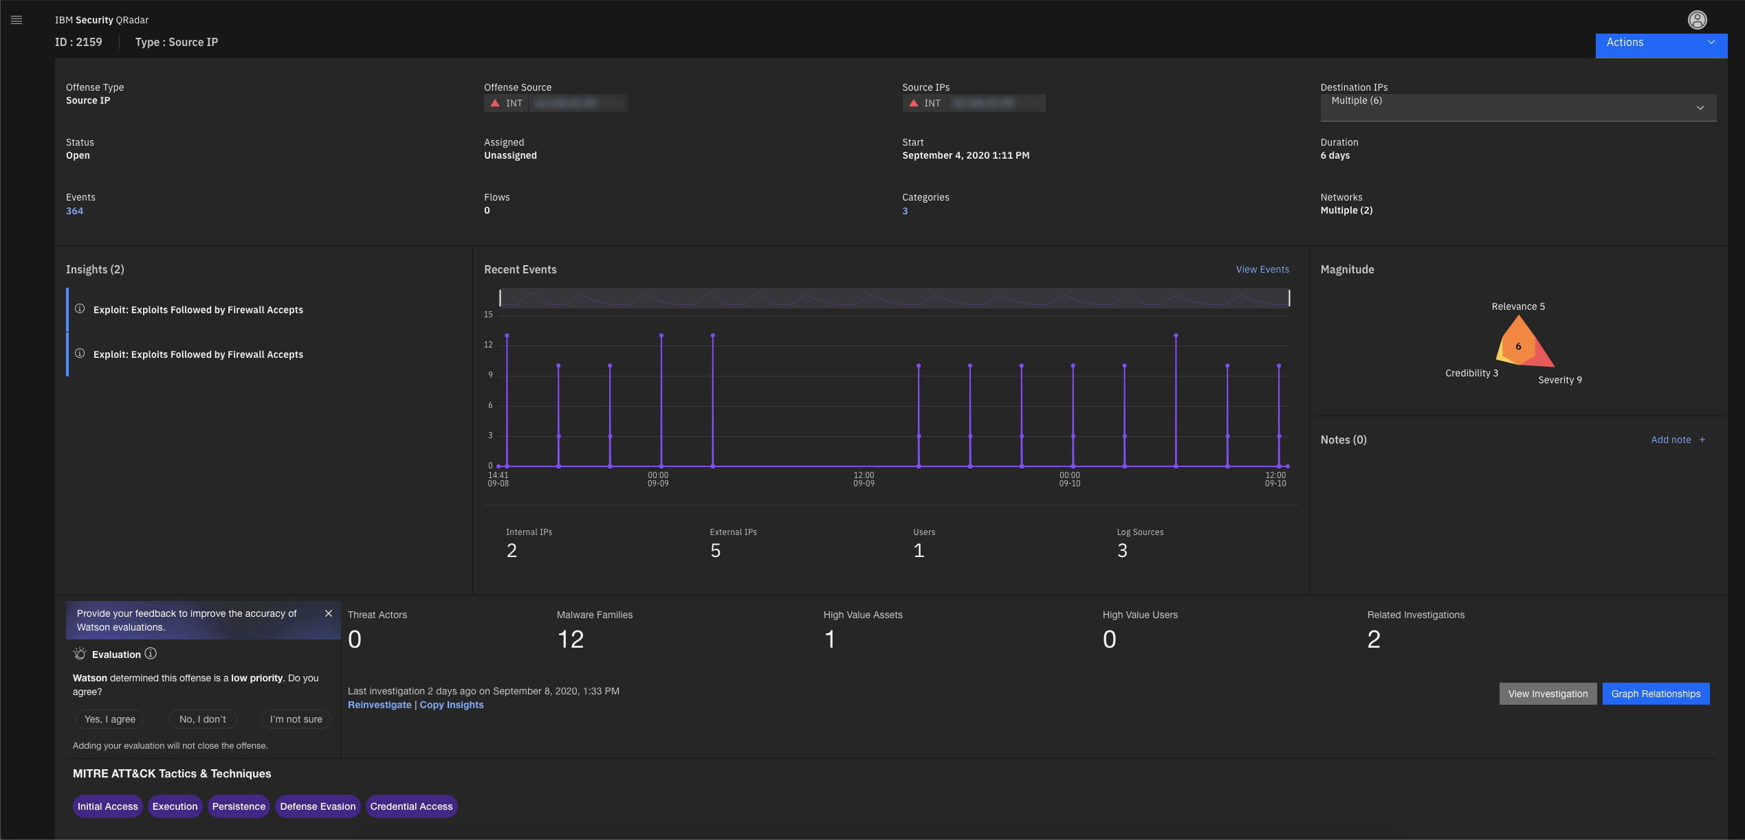Viewport: 1745px width, 840px height.
Task: Choose the I'm not sure evaluation response
Action: click(x=296, y=718)
